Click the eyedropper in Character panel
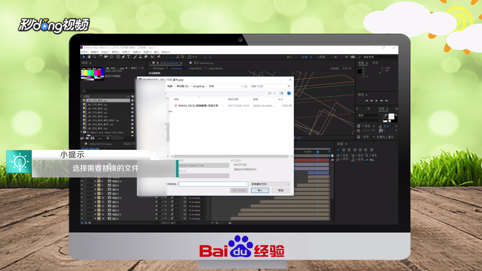Screen dimensions: 482x271 (385, 116)
